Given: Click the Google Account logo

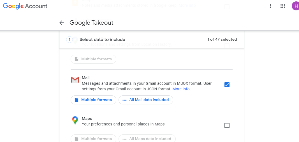Looking at the screenshot, I should 25,6.
